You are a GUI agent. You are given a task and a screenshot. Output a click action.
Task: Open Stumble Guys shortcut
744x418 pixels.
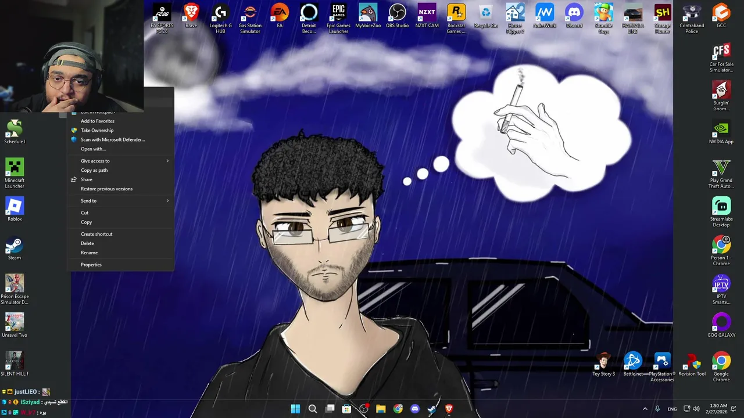(603, 19)
